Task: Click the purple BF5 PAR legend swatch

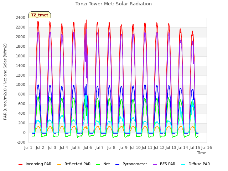Action: tap(155, 165)
